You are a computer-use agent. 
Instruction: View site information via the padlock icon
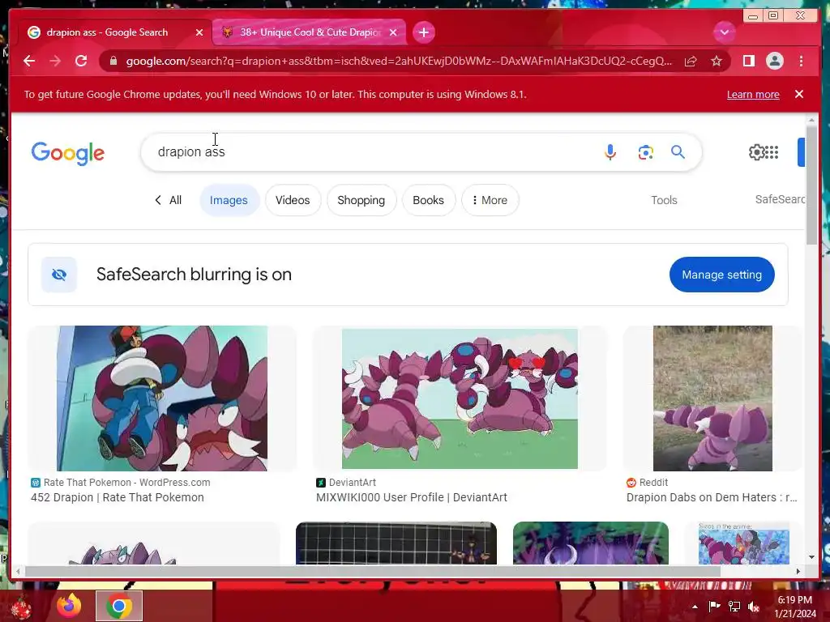click(113, 61)
